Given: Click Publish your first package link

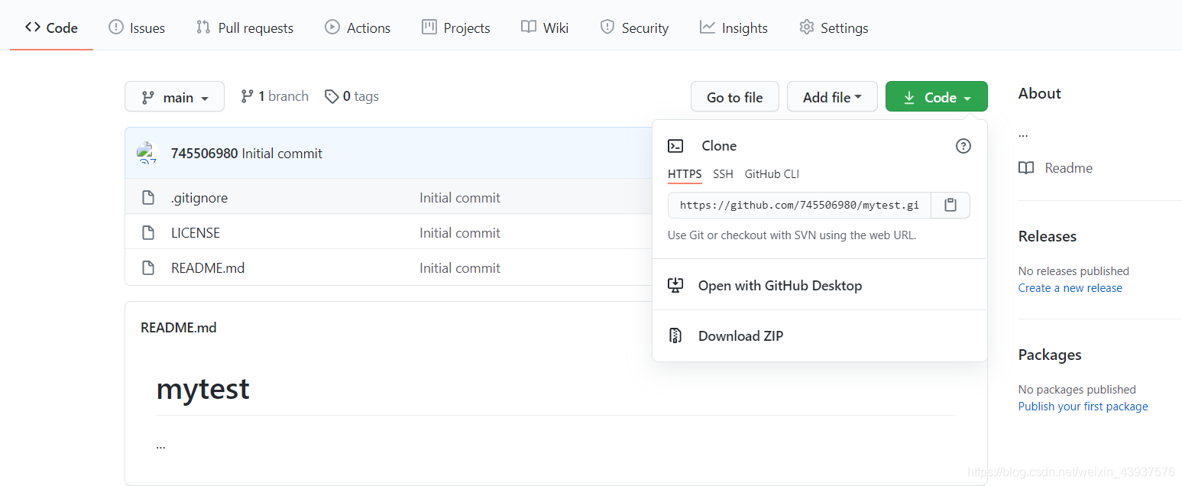Looking at the screenshot, I should point(1083,407).
